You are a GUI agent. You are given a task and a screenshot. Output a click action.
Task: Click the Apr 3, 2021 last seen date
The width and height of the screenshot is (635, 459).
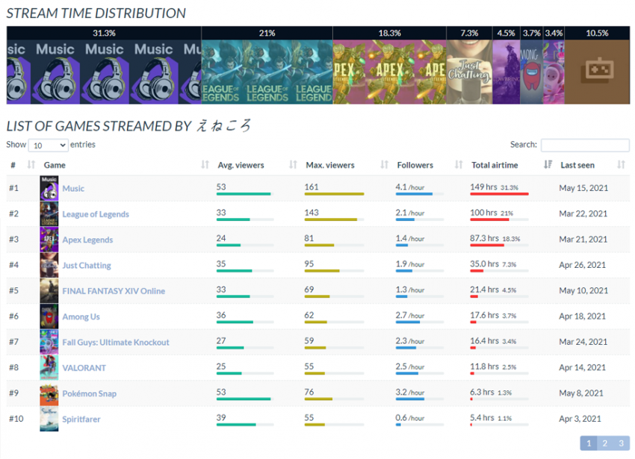click(580, 419)
